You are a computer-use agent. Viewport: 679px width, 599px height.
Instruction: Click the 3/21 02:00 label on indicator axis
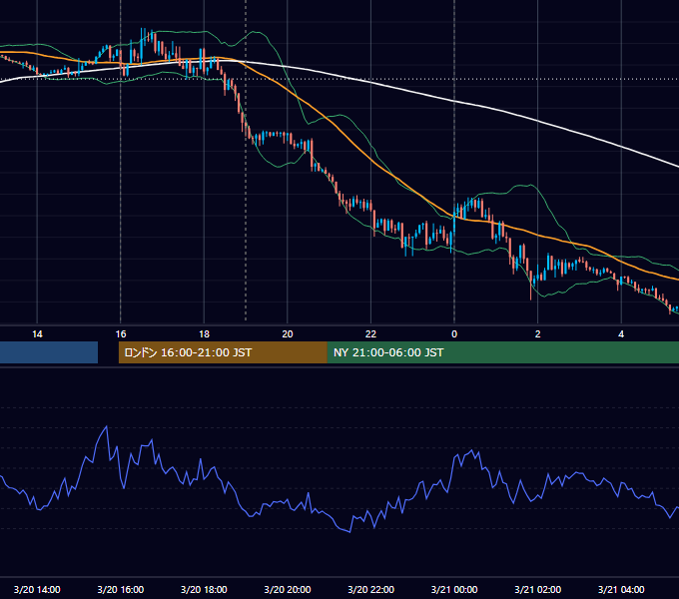pyautogui.click(x=538, y=589)
